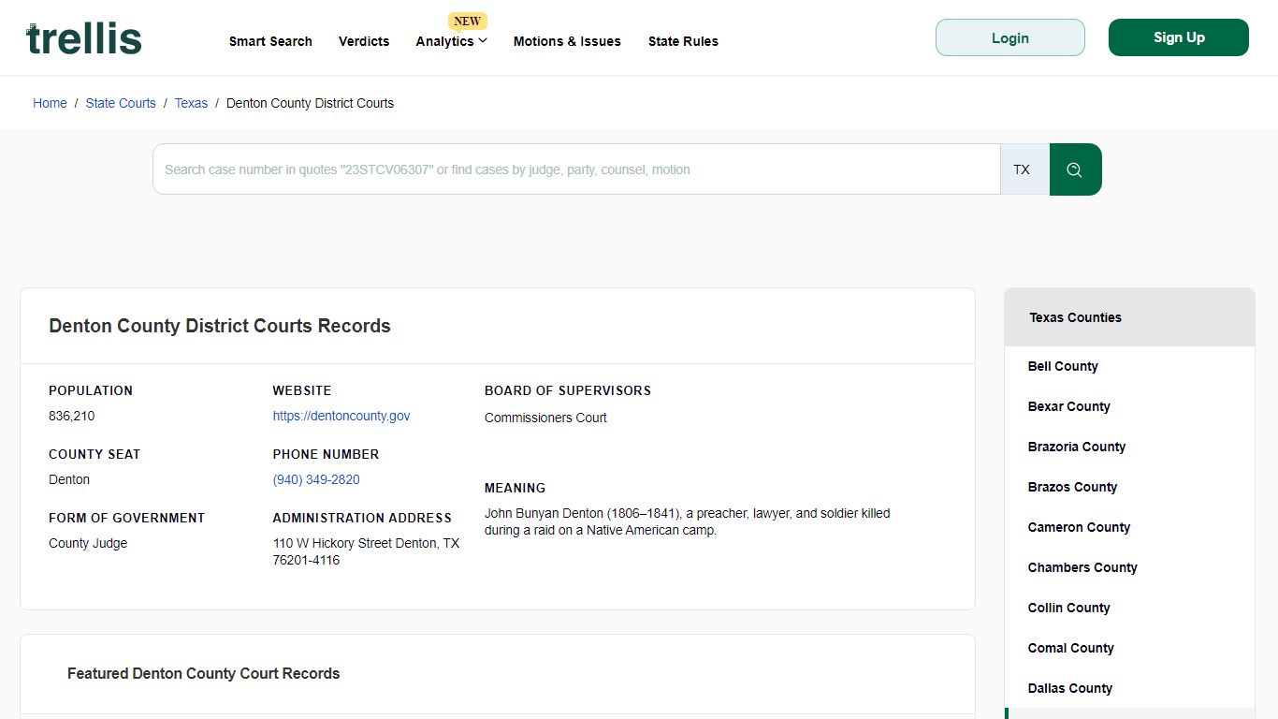Viewport: 1278px width, 719px height.
Task: Select Brazoria County in sidebar
Action: point(1076,447)
